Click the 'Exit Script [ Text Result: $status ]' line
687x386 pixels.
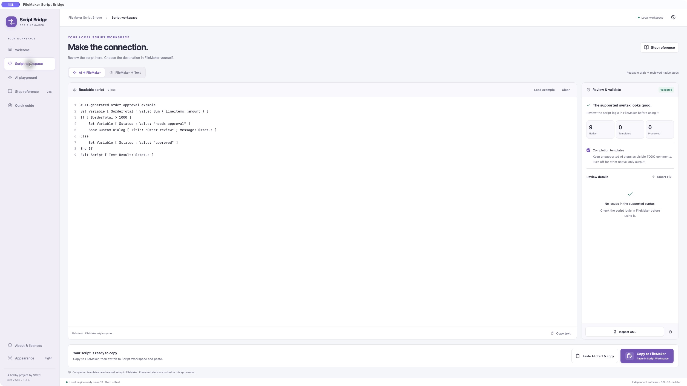(117, 155)
